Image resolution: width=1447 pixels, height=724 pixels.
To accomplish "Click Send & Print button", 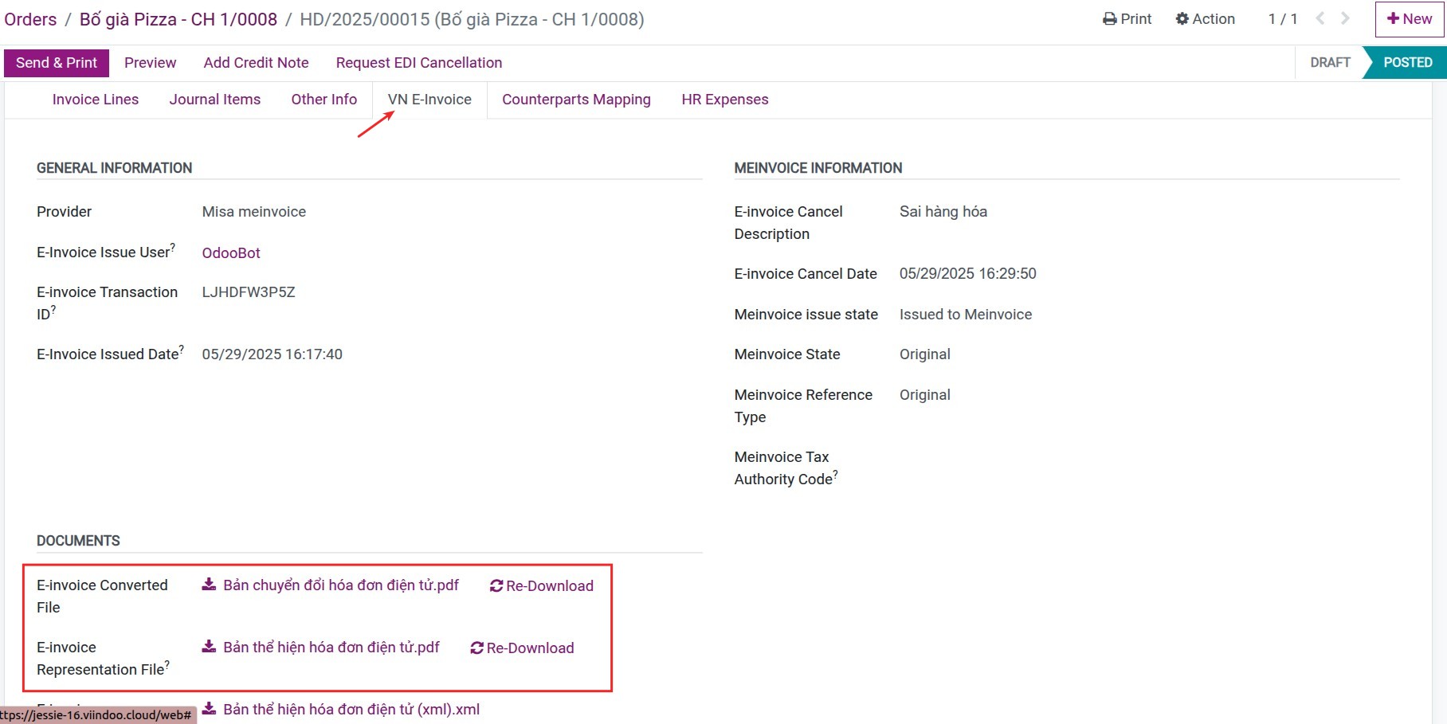I will click(x=57, y=63).
